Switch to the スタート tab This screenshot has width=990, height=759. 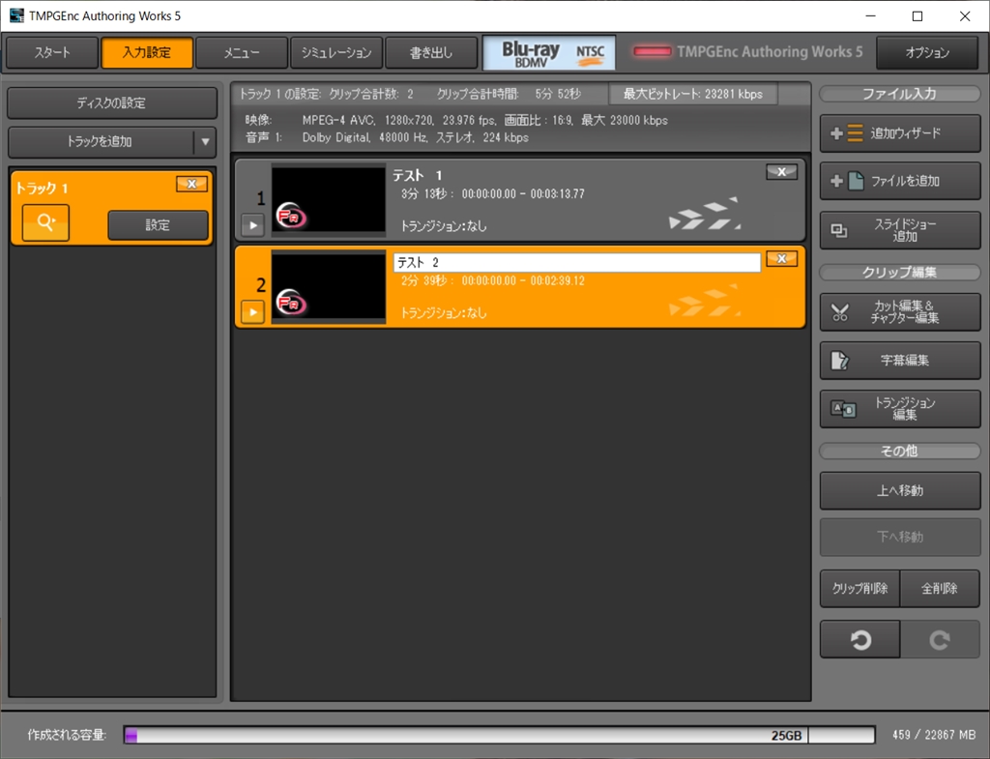(52, 52)
